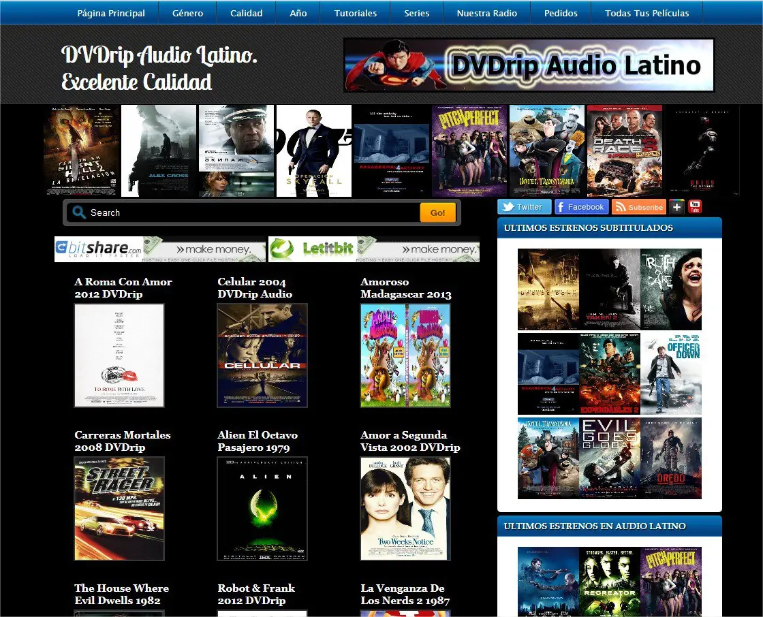Open the Pedidos menu item

point(561,13)
